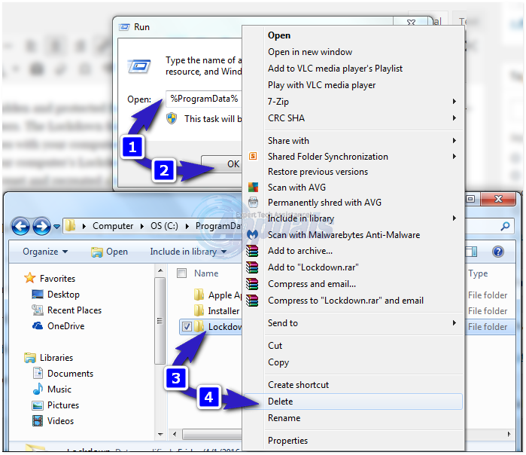Click the Open toolbar button in Explorer
This screenshot has width=526, height=455.
[109, 252]
